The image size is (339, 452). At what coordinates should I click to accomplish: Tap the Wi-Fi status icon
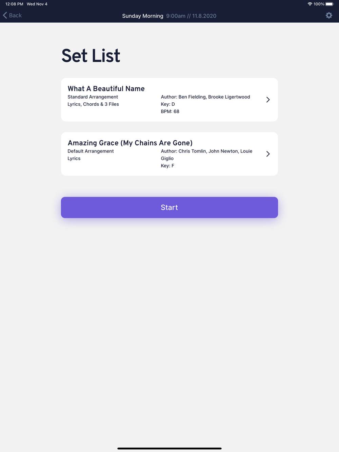click(310, 4)
